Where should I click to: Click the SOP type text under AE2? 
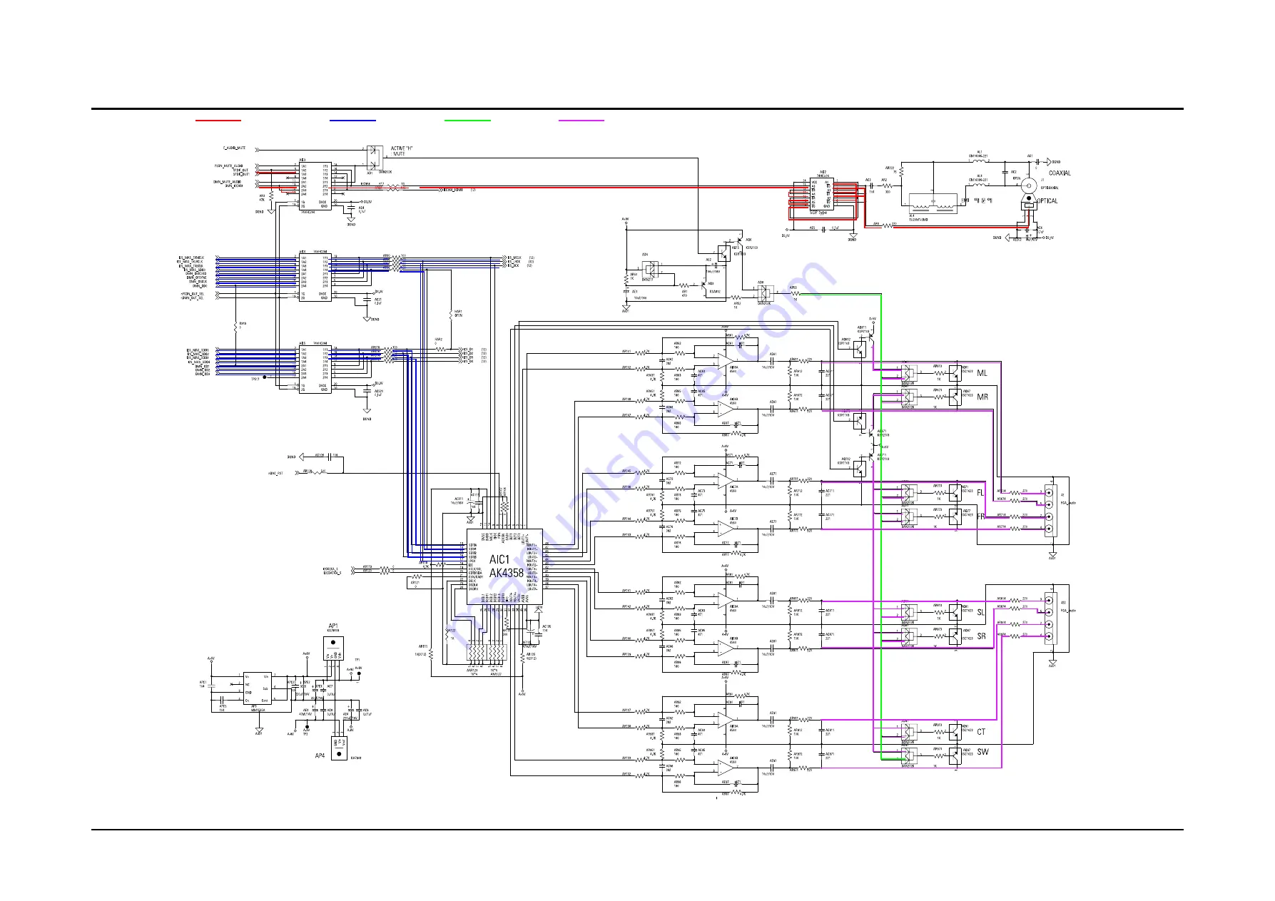[819, 213]
